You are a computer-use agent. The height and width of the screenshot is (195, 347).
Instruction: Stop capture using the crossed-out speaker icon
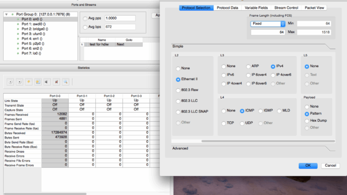(56, 82)
